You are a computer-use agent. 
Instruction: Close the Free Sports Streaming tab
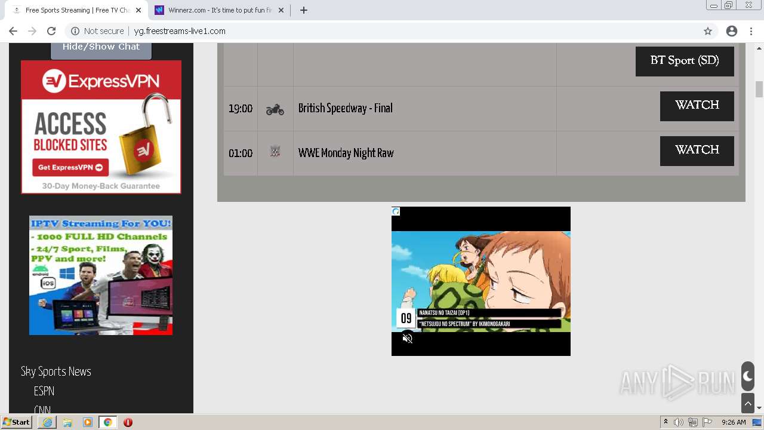(x=138, y=10)
